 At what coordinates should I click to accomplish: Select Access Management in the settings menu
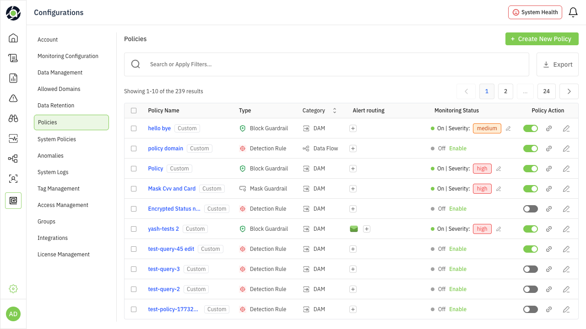coord(63,205)
